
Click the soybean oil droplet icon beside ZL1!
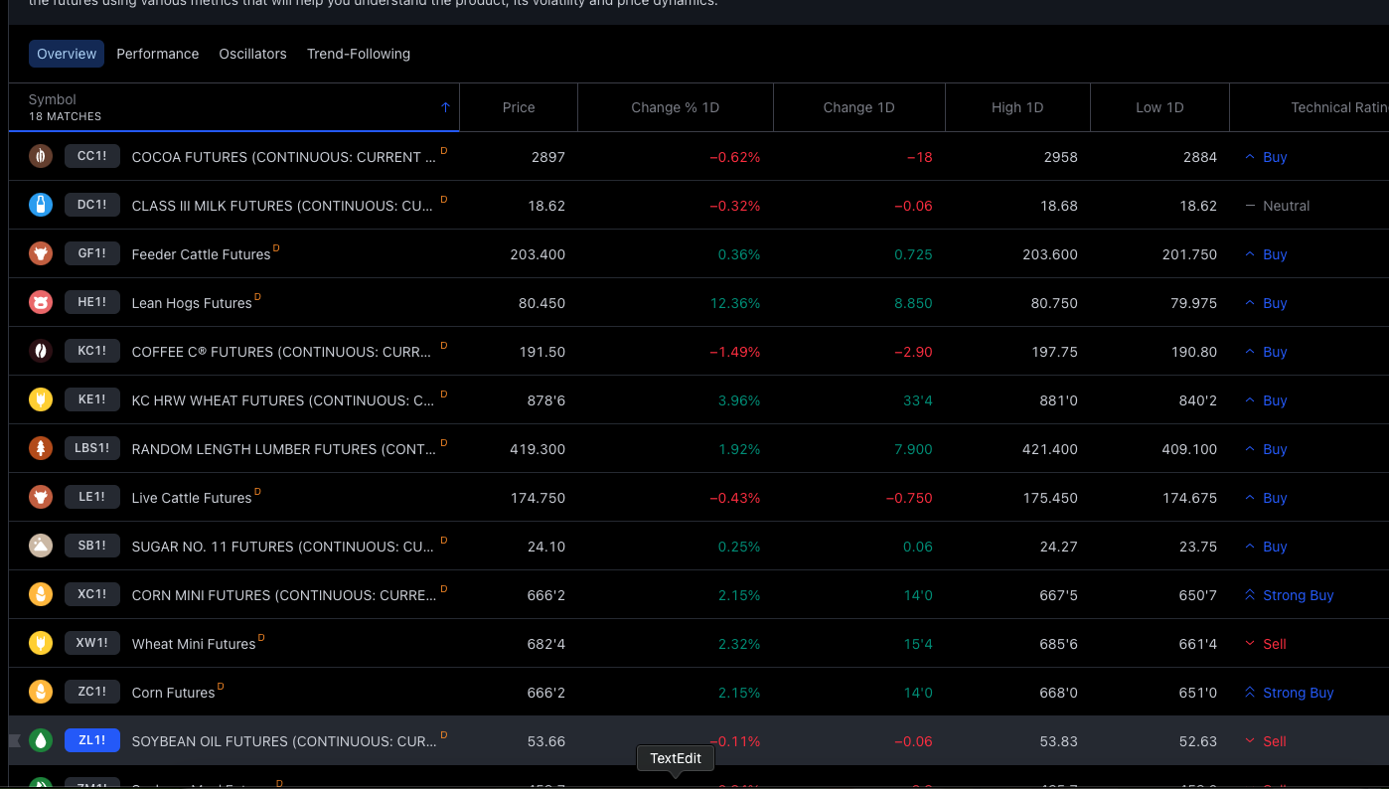[40, 740]
